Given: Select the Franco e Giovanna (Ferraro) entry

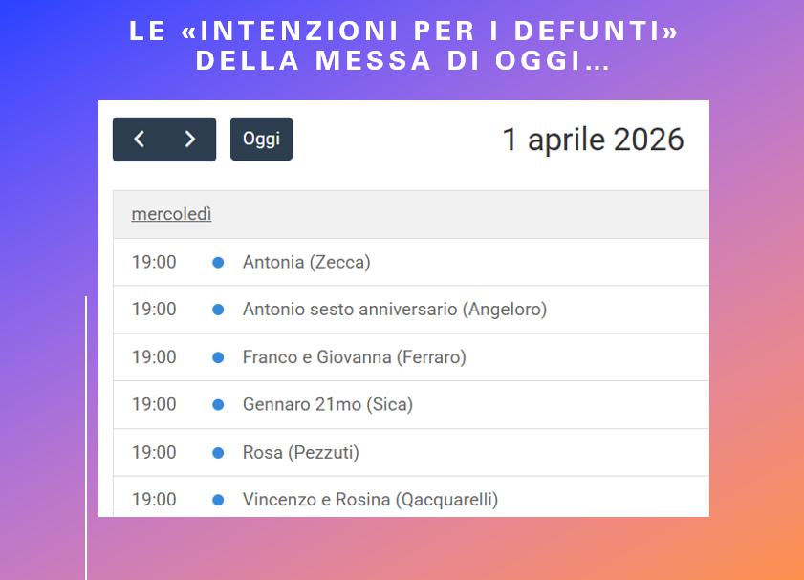Looking at the screenshot, I should click(354, 357).
